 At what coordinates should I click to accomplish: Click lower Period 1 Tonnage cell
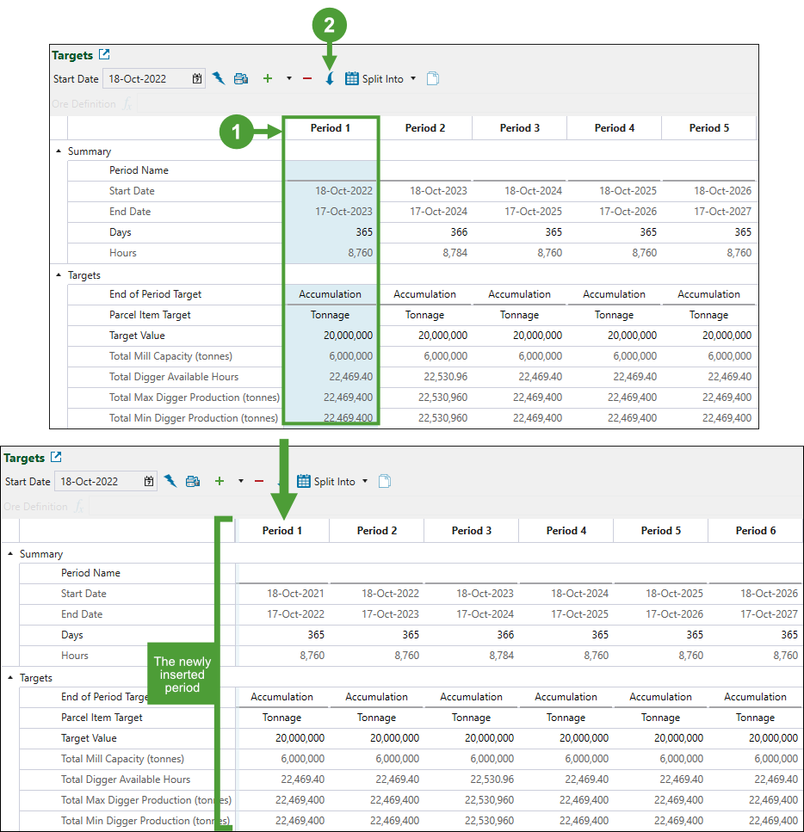[282, 718]
